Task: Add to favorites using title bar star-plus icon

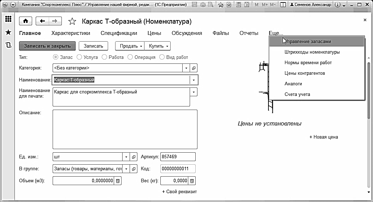Action: pyautogui.click(x=221, y=5)
